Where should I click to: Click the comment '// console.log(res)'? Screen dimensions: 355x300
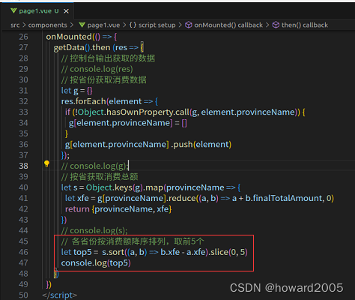click(97, 69)
